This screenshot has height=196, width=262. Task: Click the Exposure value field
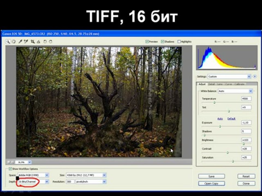(246, 123)
